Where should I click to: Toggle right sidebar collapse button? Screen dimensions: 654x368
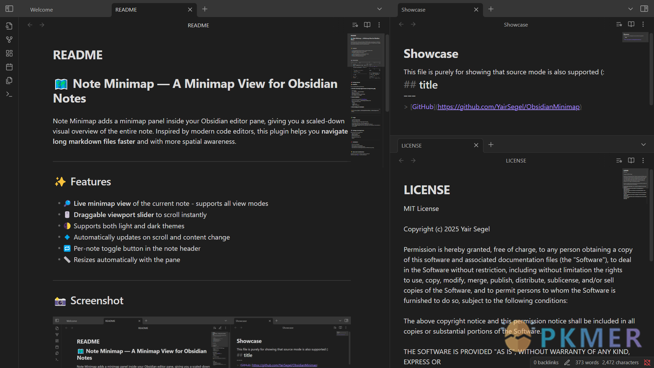point(644,9)
